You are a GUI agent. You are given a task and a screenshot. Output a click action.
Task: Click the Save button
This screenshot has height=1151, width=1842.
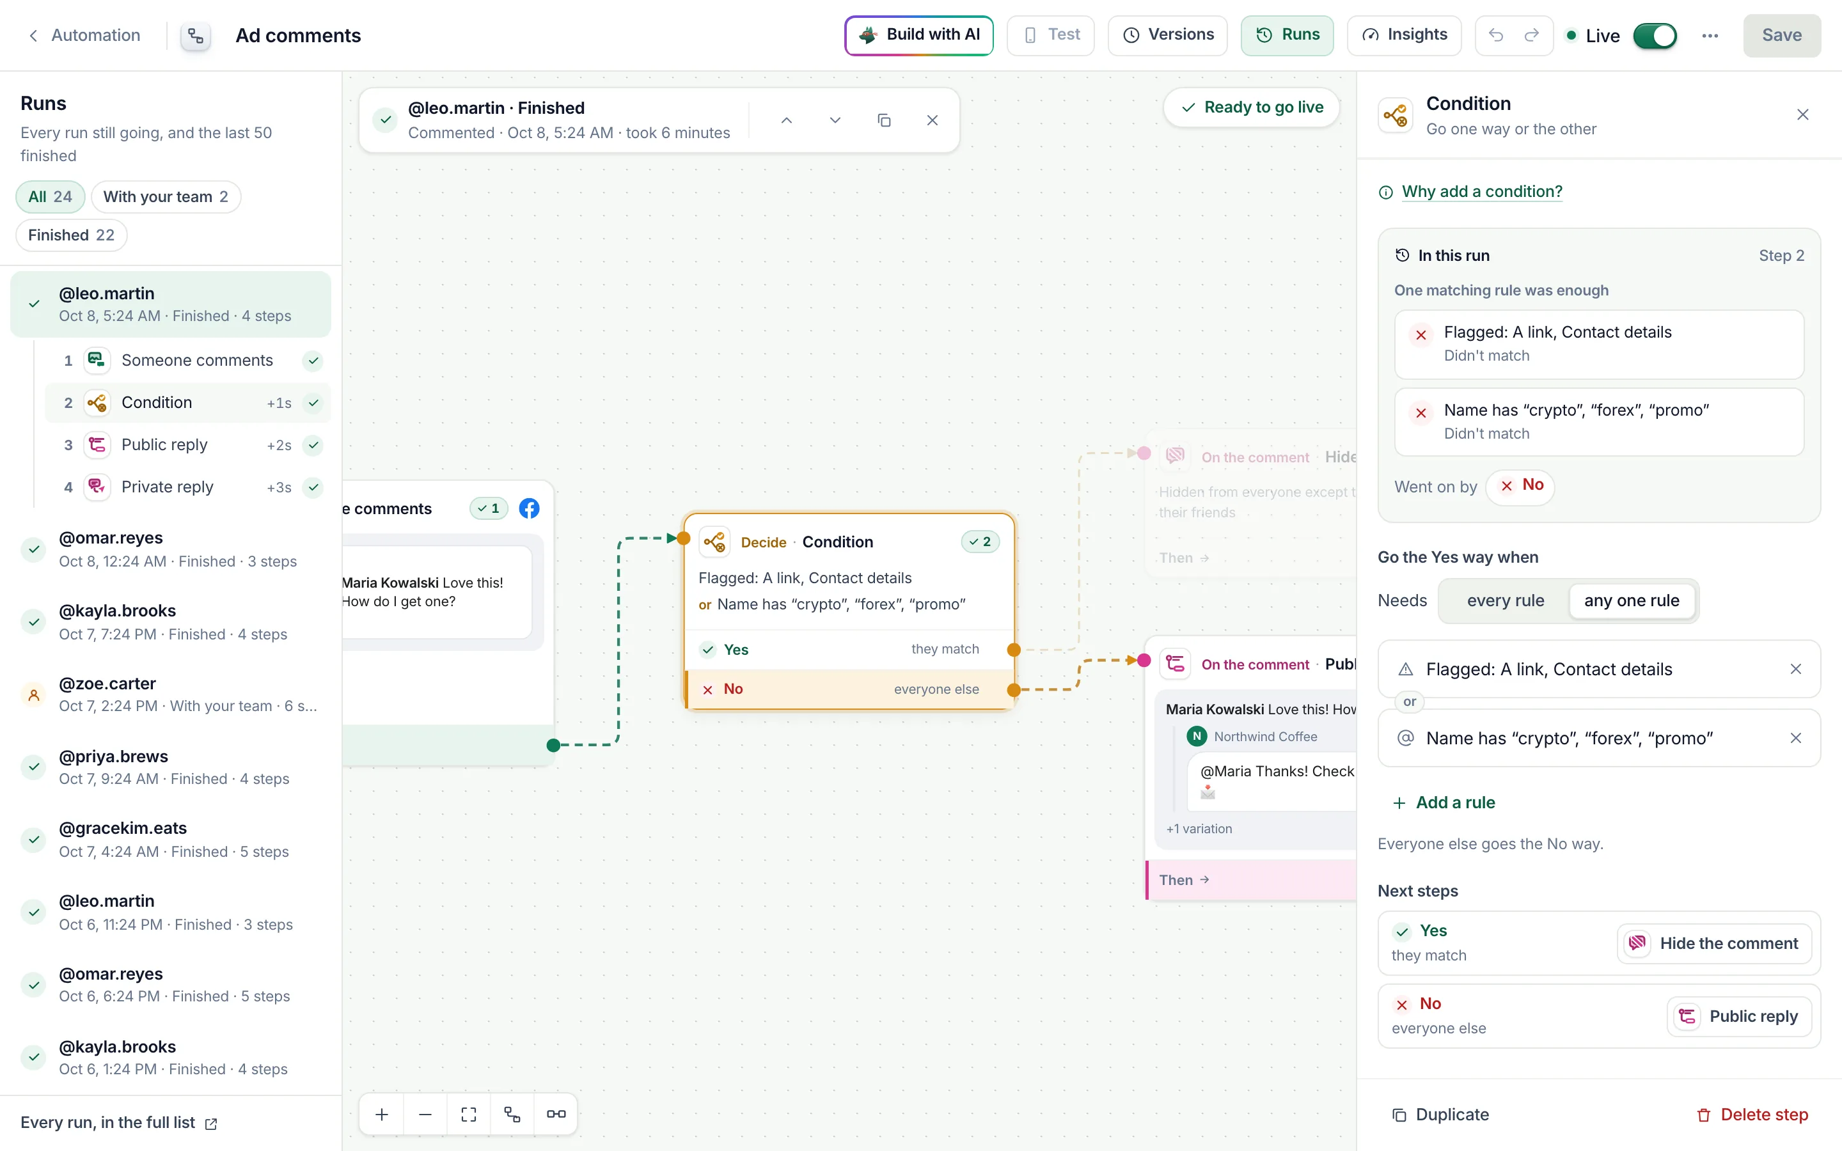pyautogui.click(x=1782, y=36)
